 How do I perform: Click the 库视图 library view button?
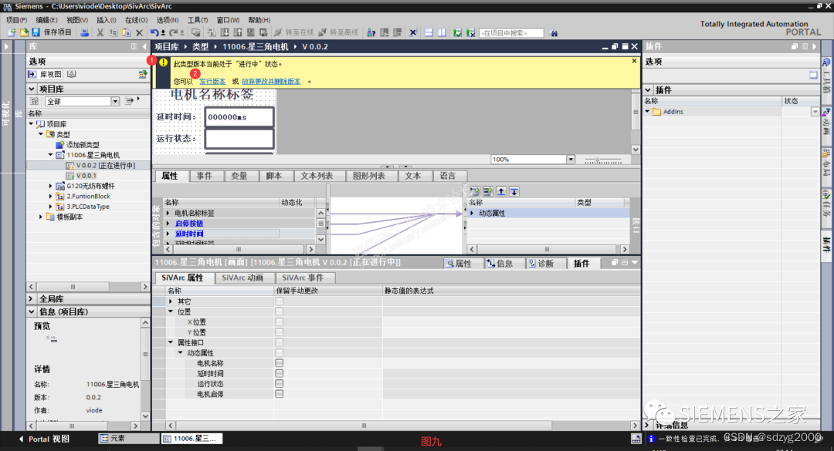(46, 74)
